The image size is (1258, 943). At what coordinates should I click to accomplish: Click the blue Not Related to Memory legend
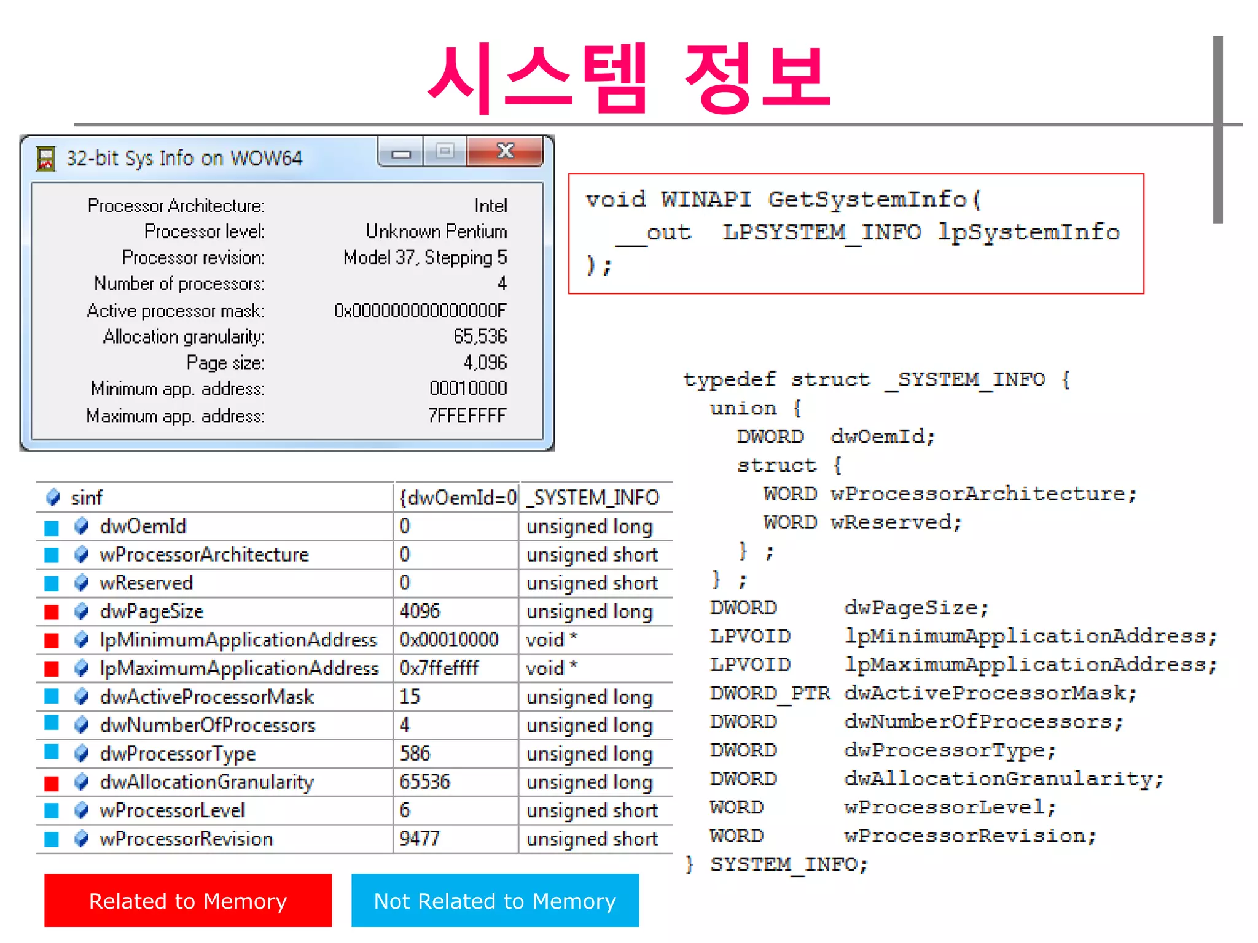click(x=495, y=901)
